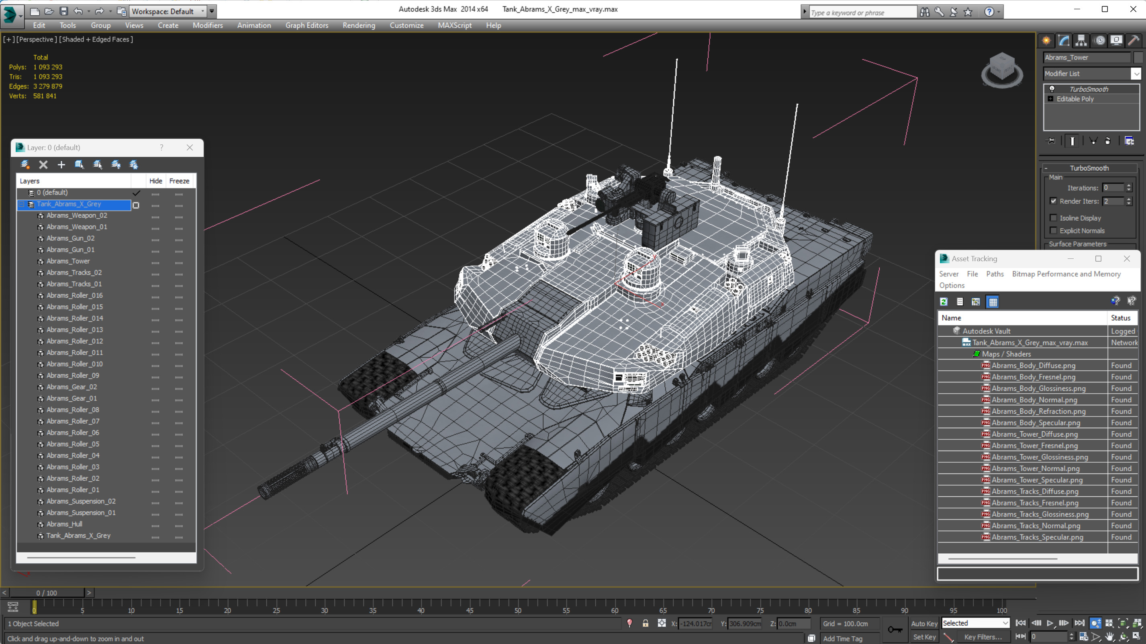Toggle TurboSmooth modifier lightbulb on/off
Image resolution: width=1146 pixels, height=644 pixels.
pyautogui.click(x=1052, y=89)
